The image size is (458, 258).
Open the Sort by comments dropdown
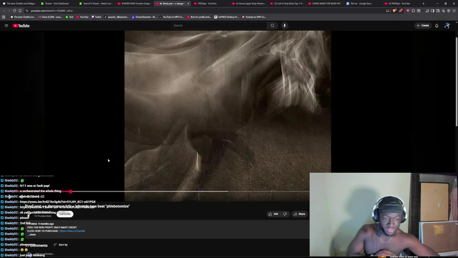coord(60,245)
